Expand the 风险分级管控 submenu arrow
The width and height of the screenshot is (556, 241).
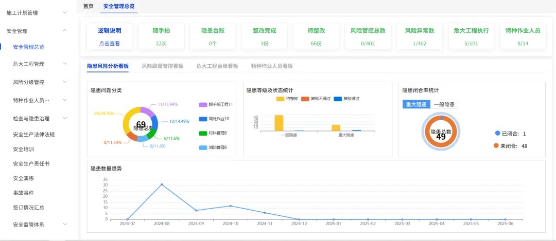point(64,82)
